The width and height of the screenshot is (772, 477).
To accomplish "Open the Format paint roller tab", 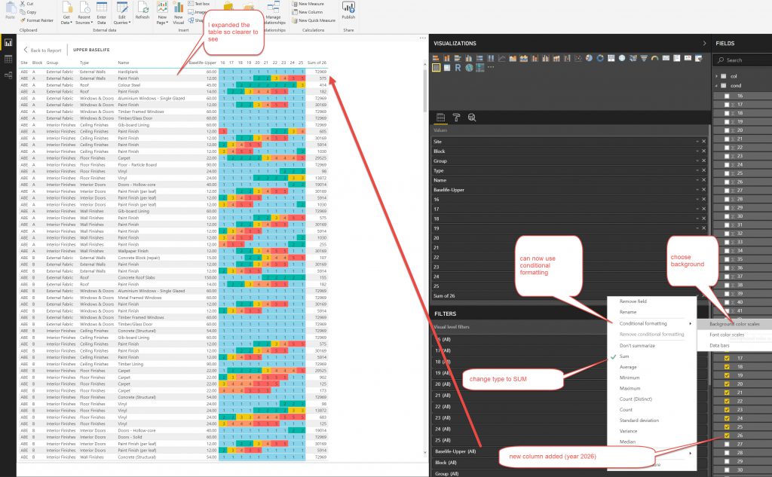I will click(x=456, y=118).
